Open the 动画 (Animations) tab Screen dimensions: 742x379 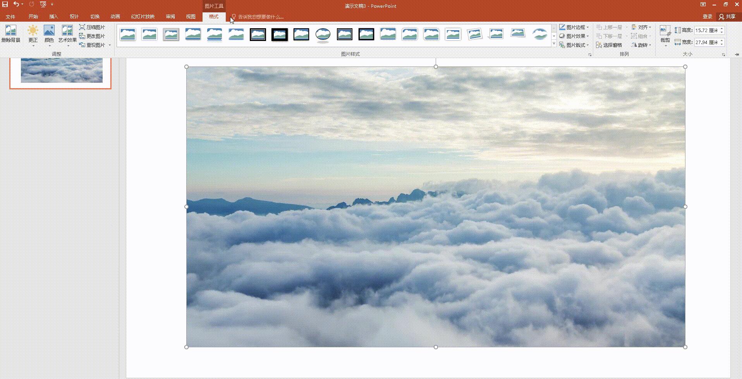[115, 17]
